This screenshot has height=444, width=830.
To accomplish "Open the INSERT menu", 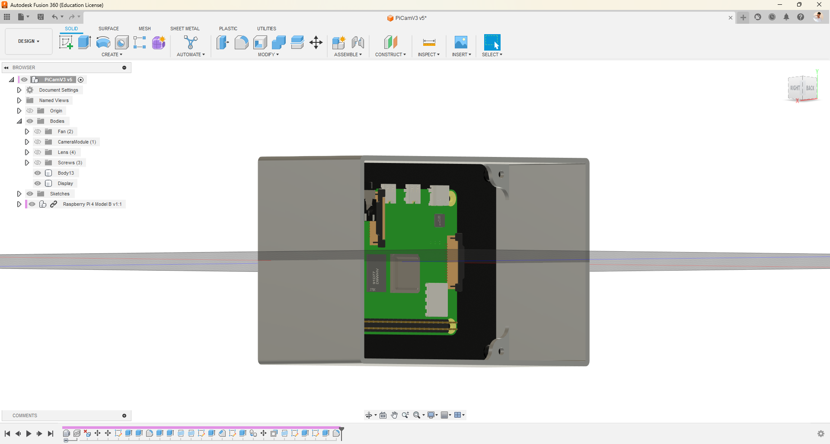I will pyautogui.click(x=461, y=54).
